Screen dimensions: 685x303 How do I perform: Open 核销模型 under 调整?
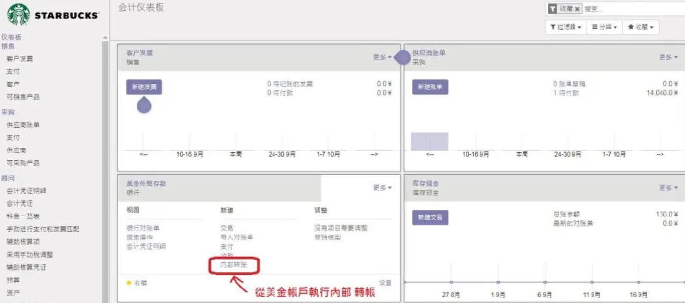328,237
